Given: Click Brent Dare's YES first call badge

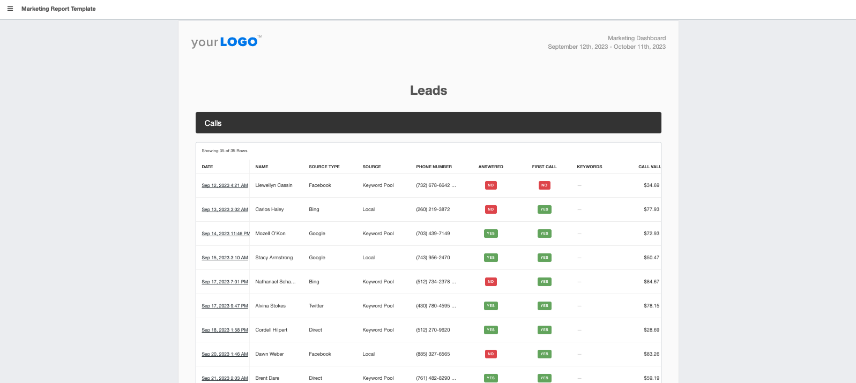Looking at the screenshot, I should click(544, 378).
